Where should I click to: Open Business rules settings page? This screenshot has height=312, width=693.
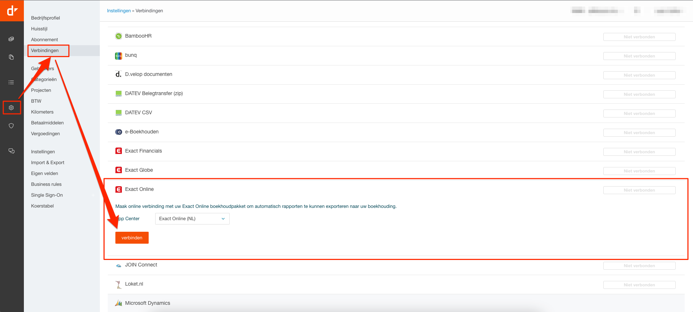46,184
